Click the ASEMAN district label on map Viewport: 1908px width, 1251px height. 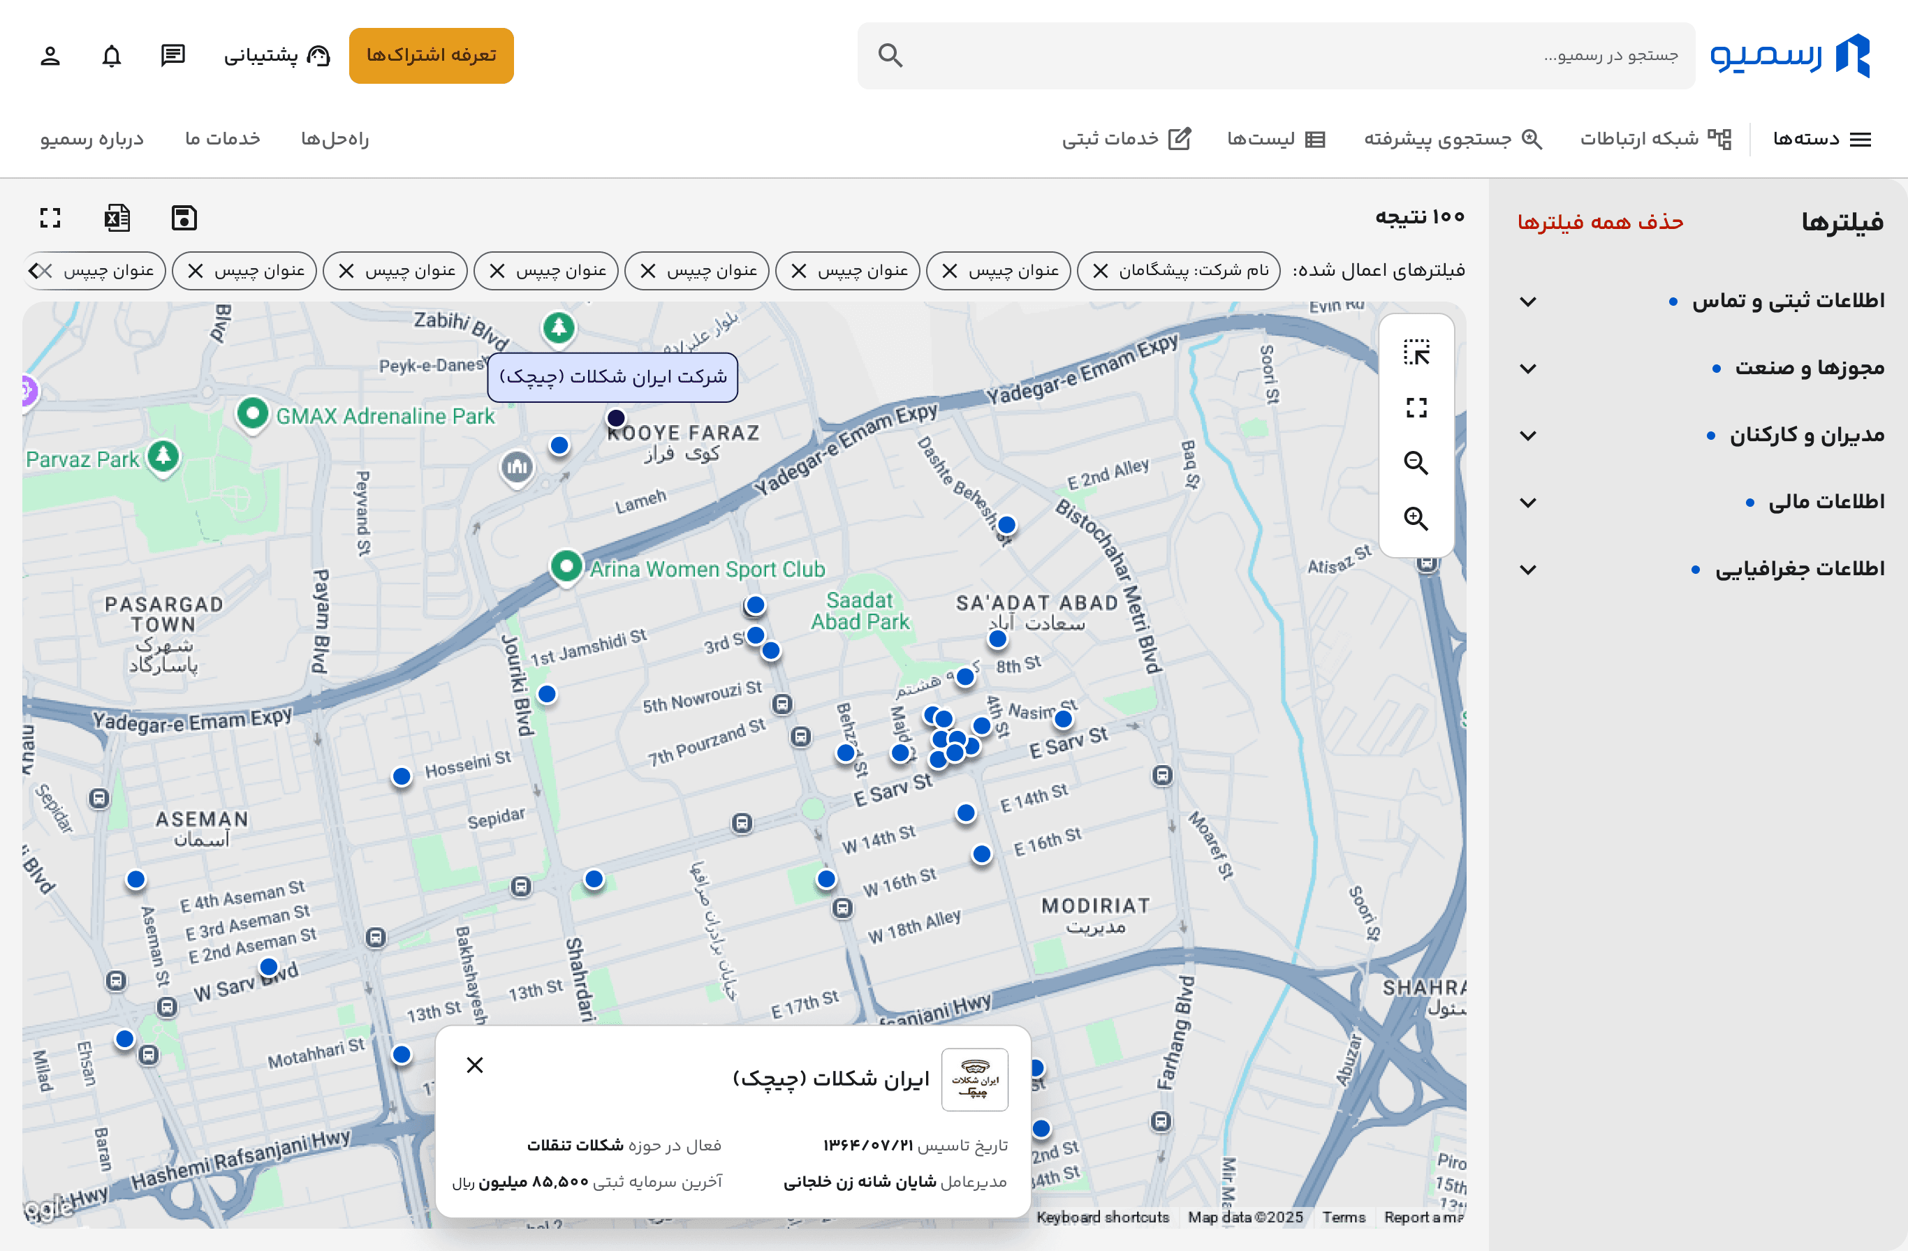click(x=202, y=819)
